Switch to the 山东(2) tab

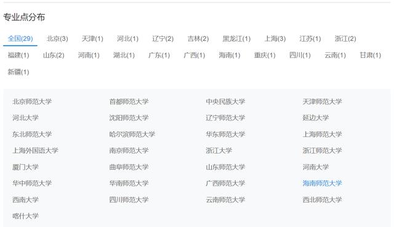[54, 55]
